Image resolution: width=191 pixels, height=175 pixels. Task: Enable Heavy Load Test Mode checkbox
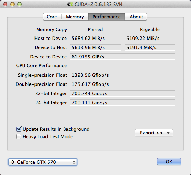tap(19, 136)
